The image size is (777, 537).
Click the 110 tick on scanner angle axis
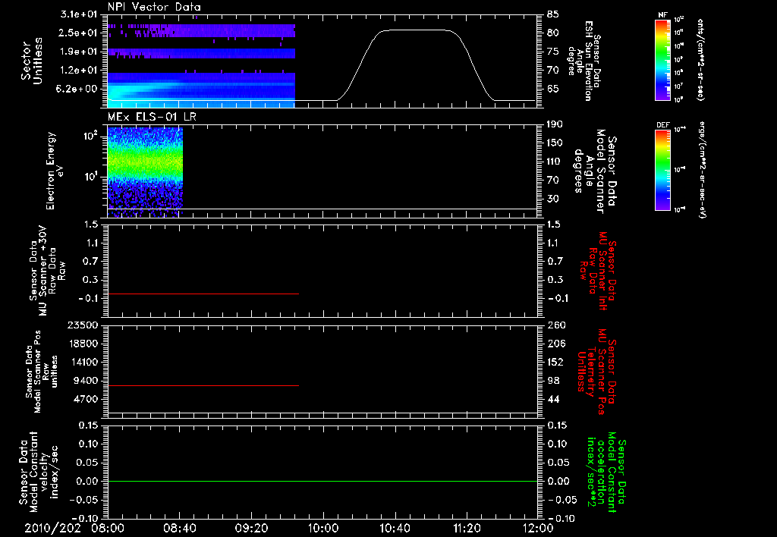pos(555,162)
